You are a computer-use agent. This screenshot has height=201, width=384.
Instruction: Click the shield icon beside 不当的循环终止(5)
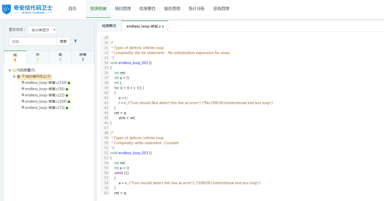pos(18,77)
